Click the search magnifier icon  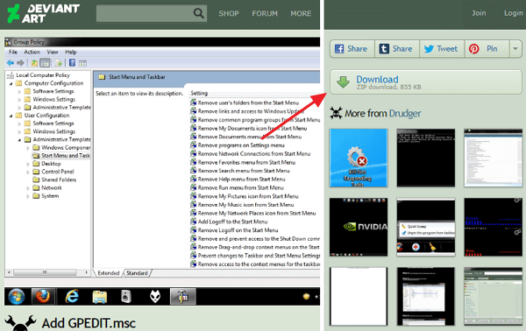click(x=198, y=13)
